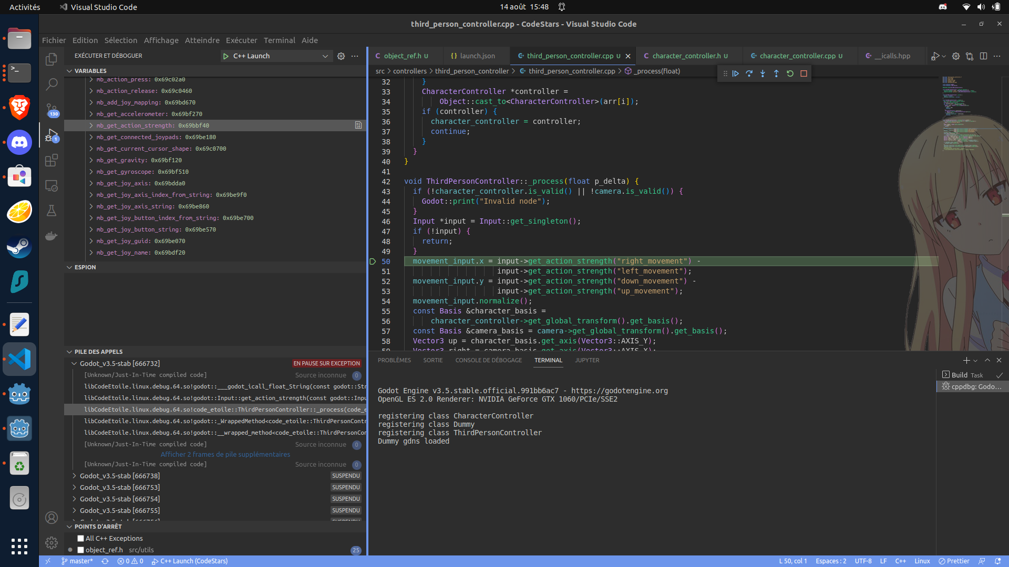The height and width of the screenshot is (567, 1009).
Task: Click line 50 breakpoint arrow in the gutter
Action: click(x=373, y=261)
